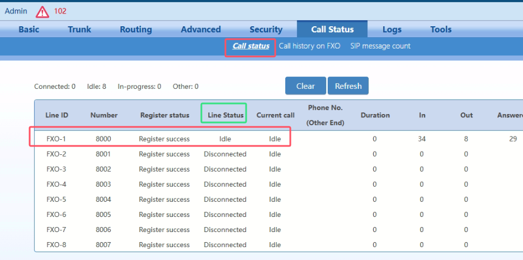
Task: Open the Logs tab
Action: [x=392, y=30]
